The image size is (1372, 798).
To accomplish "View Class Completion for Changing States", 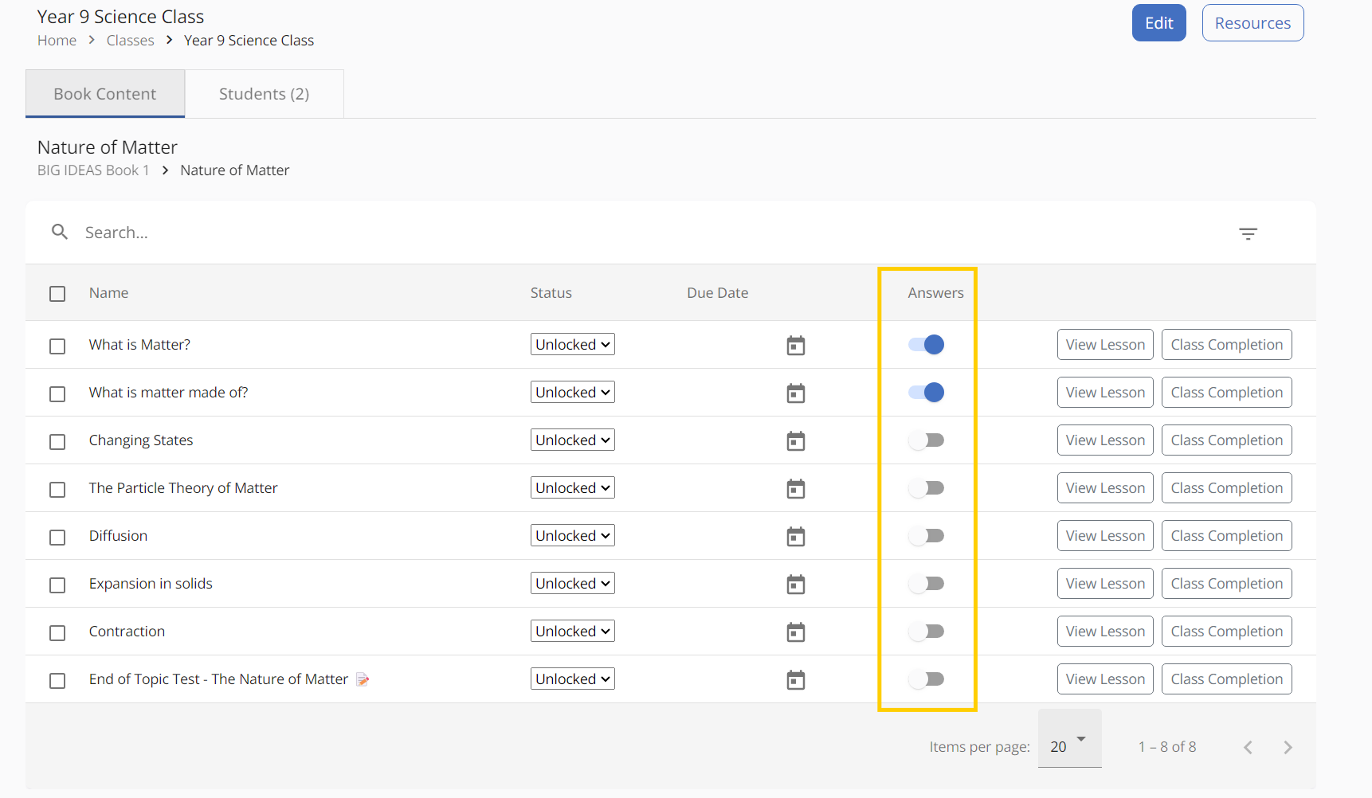I will pyautogui.click(x=1226, y=440).
